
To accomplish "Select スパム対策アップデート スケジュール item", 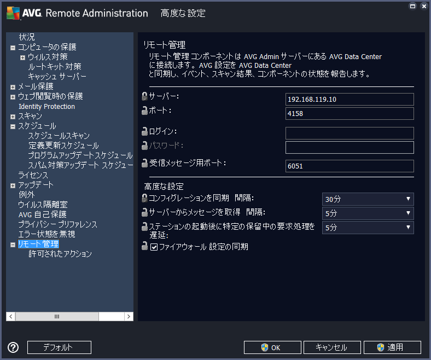I will (x=80, y=165).
